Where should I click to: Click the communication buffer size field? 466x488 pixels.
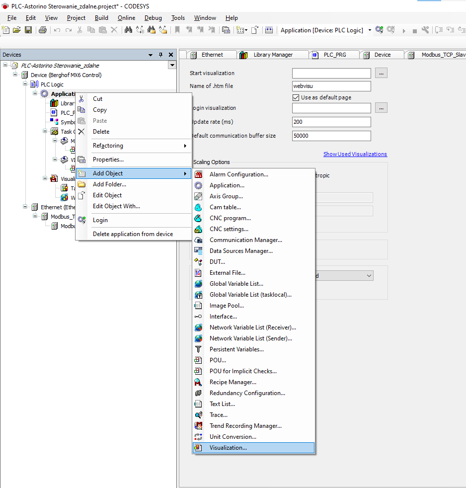click(331, 136)
